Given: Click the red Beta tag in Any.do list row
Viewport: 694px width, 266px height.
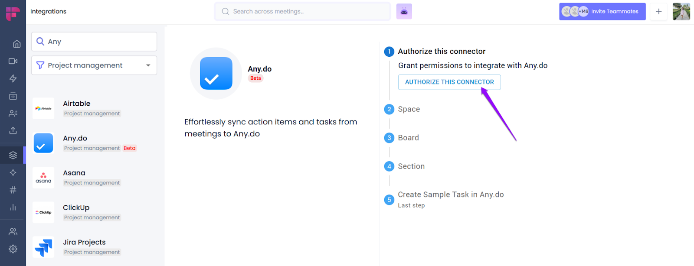Looking at the screenshot, I should pos(130,148).
